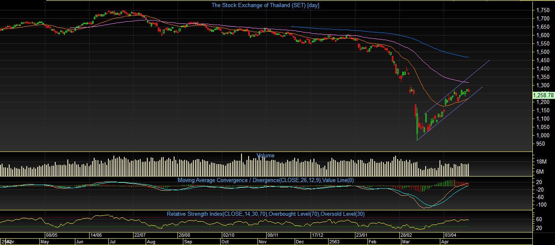
Task: Click the 08/05 date marker on the time axis
Action: coord(52,235)
